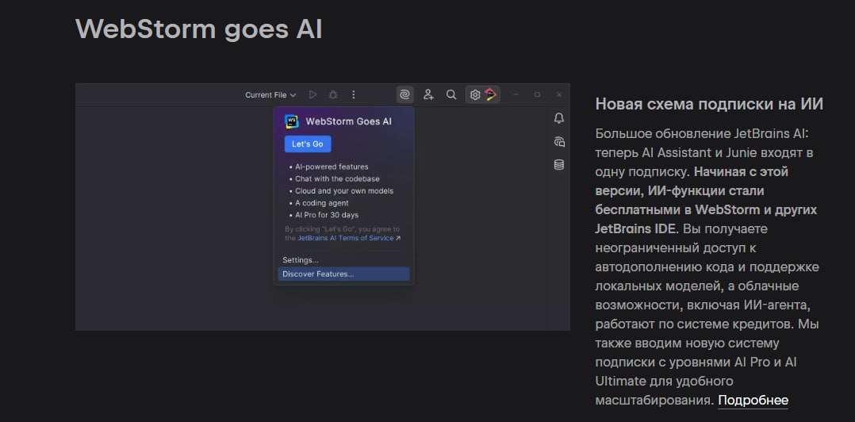Click the Debug bug icon

pyautogui.click(x=332, y=95)
